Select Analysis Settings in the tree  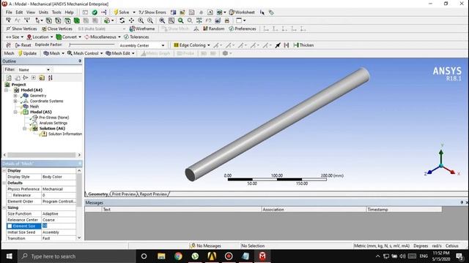click(x=53, y=123)
